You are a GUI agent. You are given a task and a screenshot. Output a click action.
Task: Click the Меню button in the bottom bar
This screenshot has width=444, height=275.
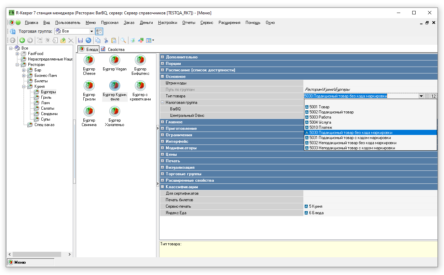30,262
